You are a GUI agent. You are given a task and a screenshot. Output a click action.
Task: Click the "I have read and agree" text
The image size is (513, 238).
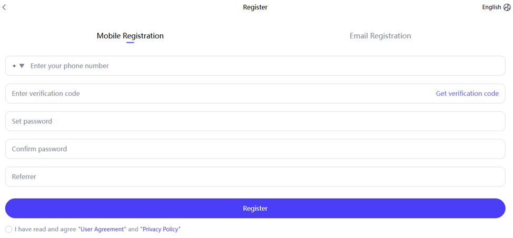45,230
